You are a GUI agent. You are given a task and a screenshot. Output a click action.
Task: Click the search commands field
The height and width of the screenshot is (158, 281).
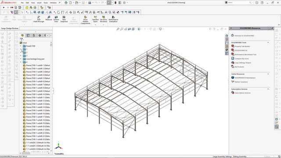238,3
